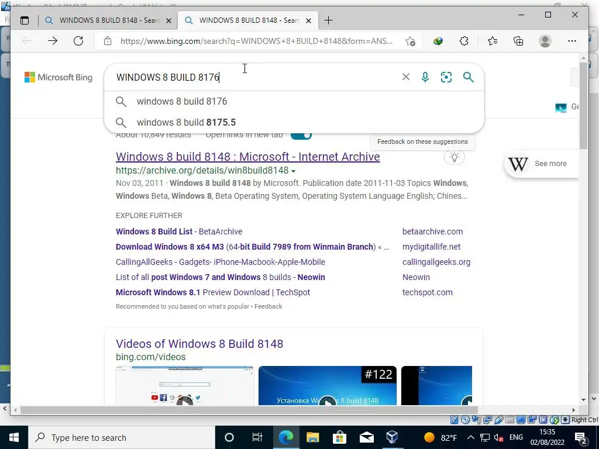
Task: Open a new browser tab
Action: [x=328, y=20]
